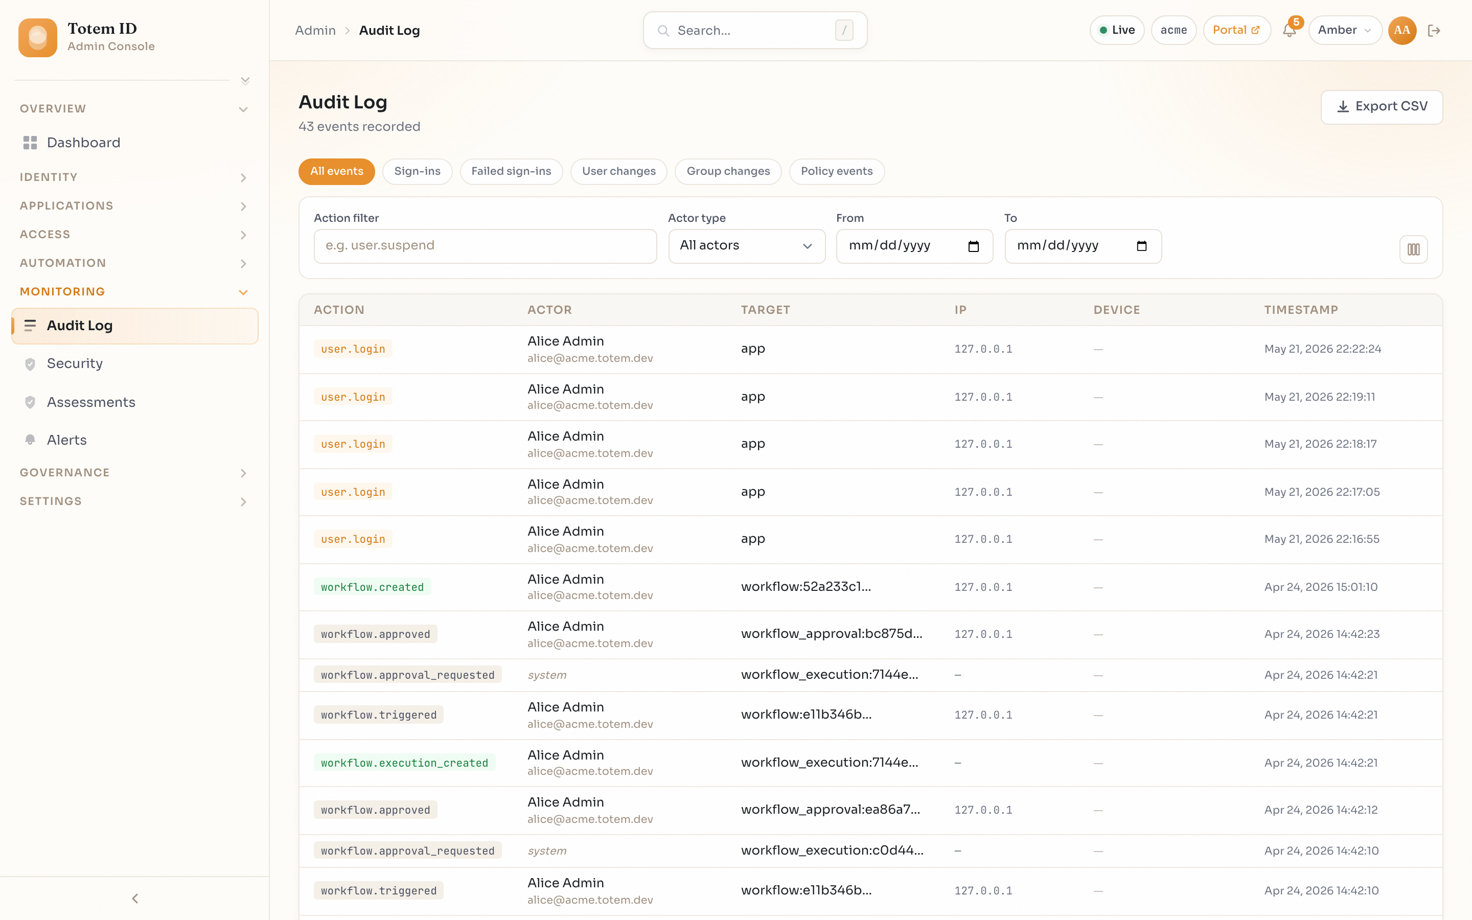Click the search magnifier icon
The image size is (1472, 920).
tap(663, 31)
